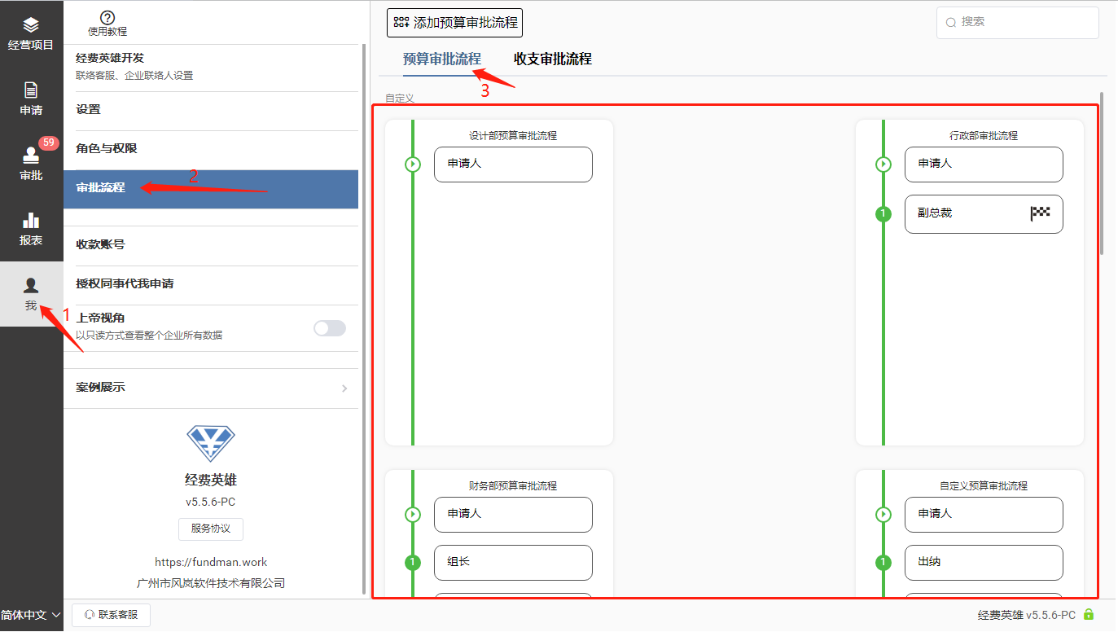Click the 经费英雄 shield logo
The height and width of the screenshot is (632, 1118).
211,444
